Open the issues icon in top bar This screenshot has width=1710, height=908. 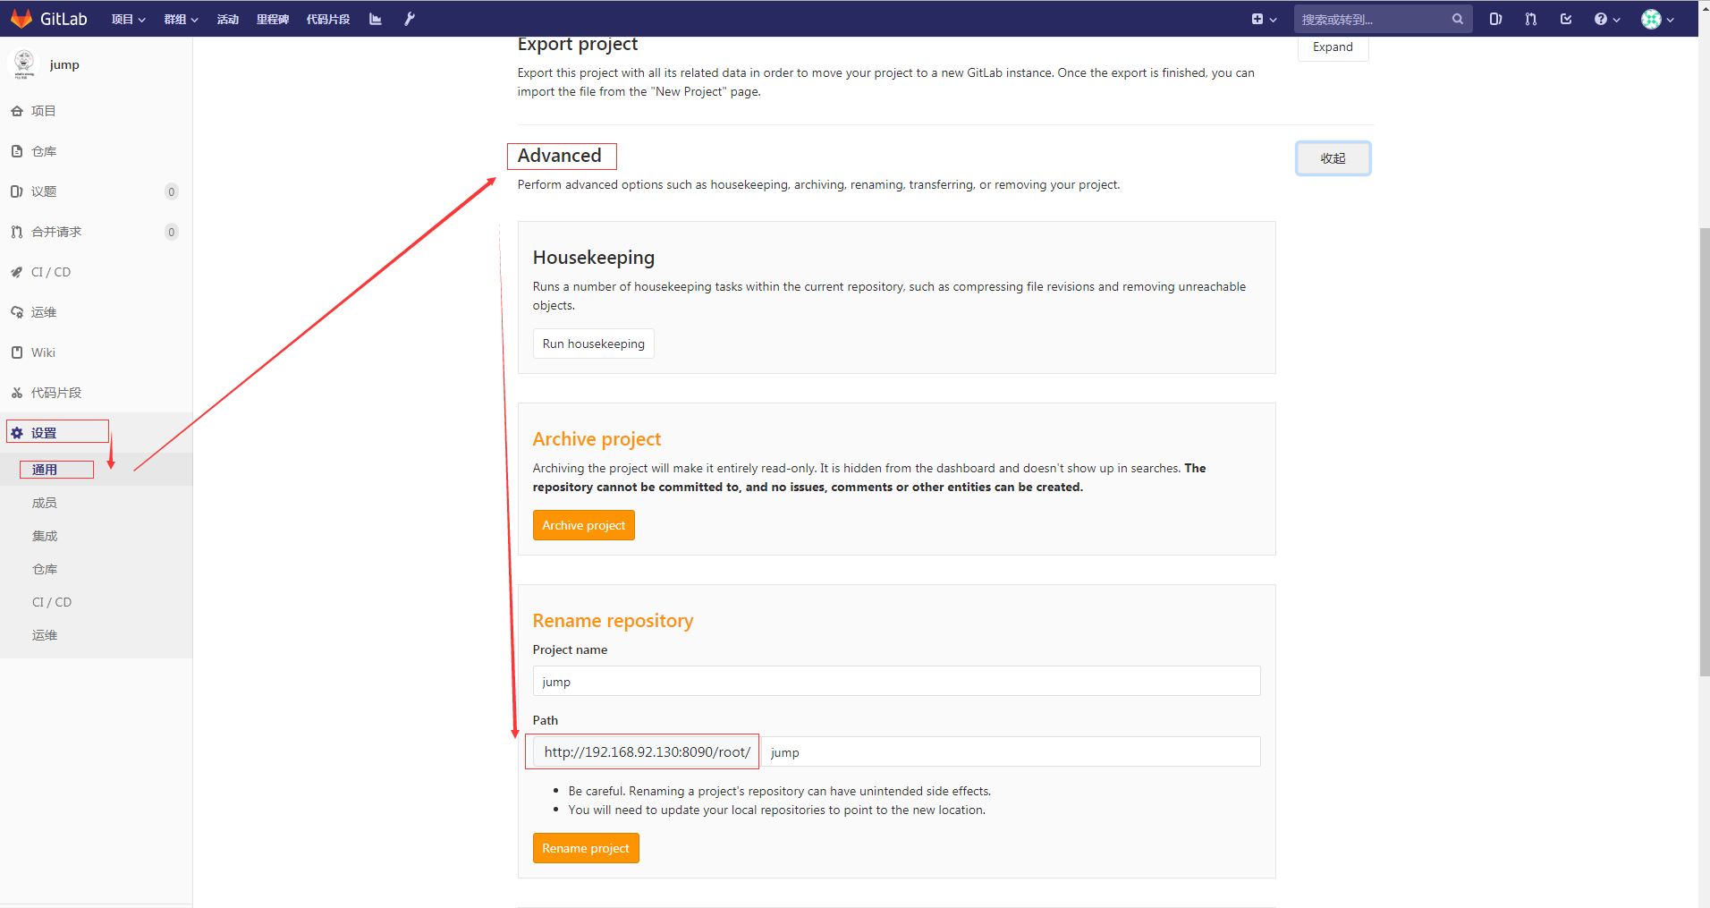[x=1494, y=18]
